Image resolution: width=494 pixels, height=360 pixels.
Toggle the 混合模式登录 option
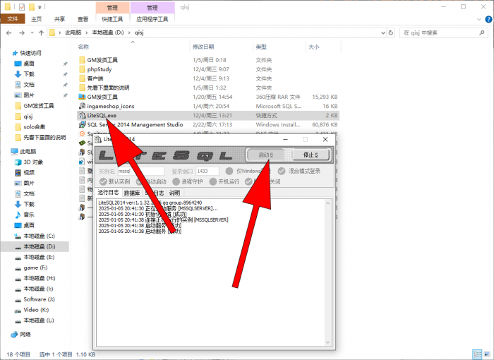[282, 171]
